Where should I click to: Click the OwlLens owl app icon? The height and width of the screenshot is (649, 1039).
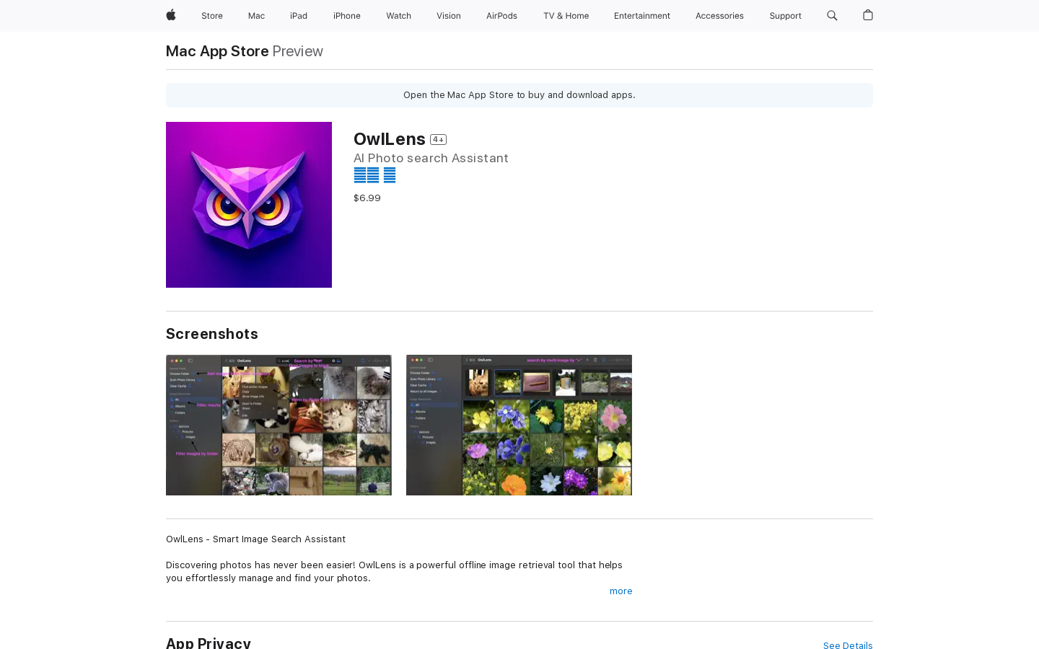[249, 205]
